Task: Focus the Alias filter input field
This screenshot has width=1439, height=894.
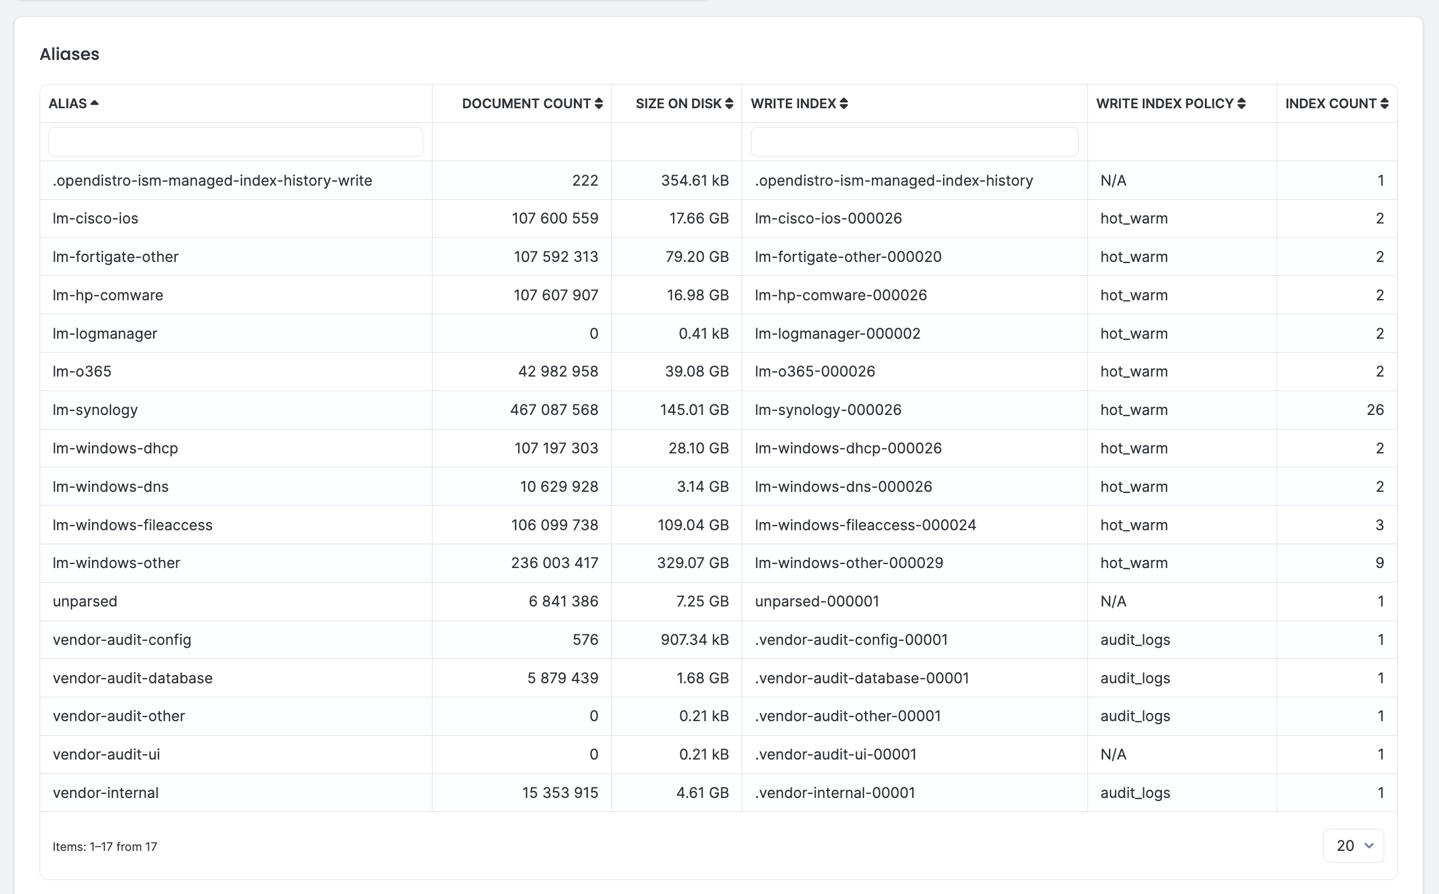Action: click(235, 142)
